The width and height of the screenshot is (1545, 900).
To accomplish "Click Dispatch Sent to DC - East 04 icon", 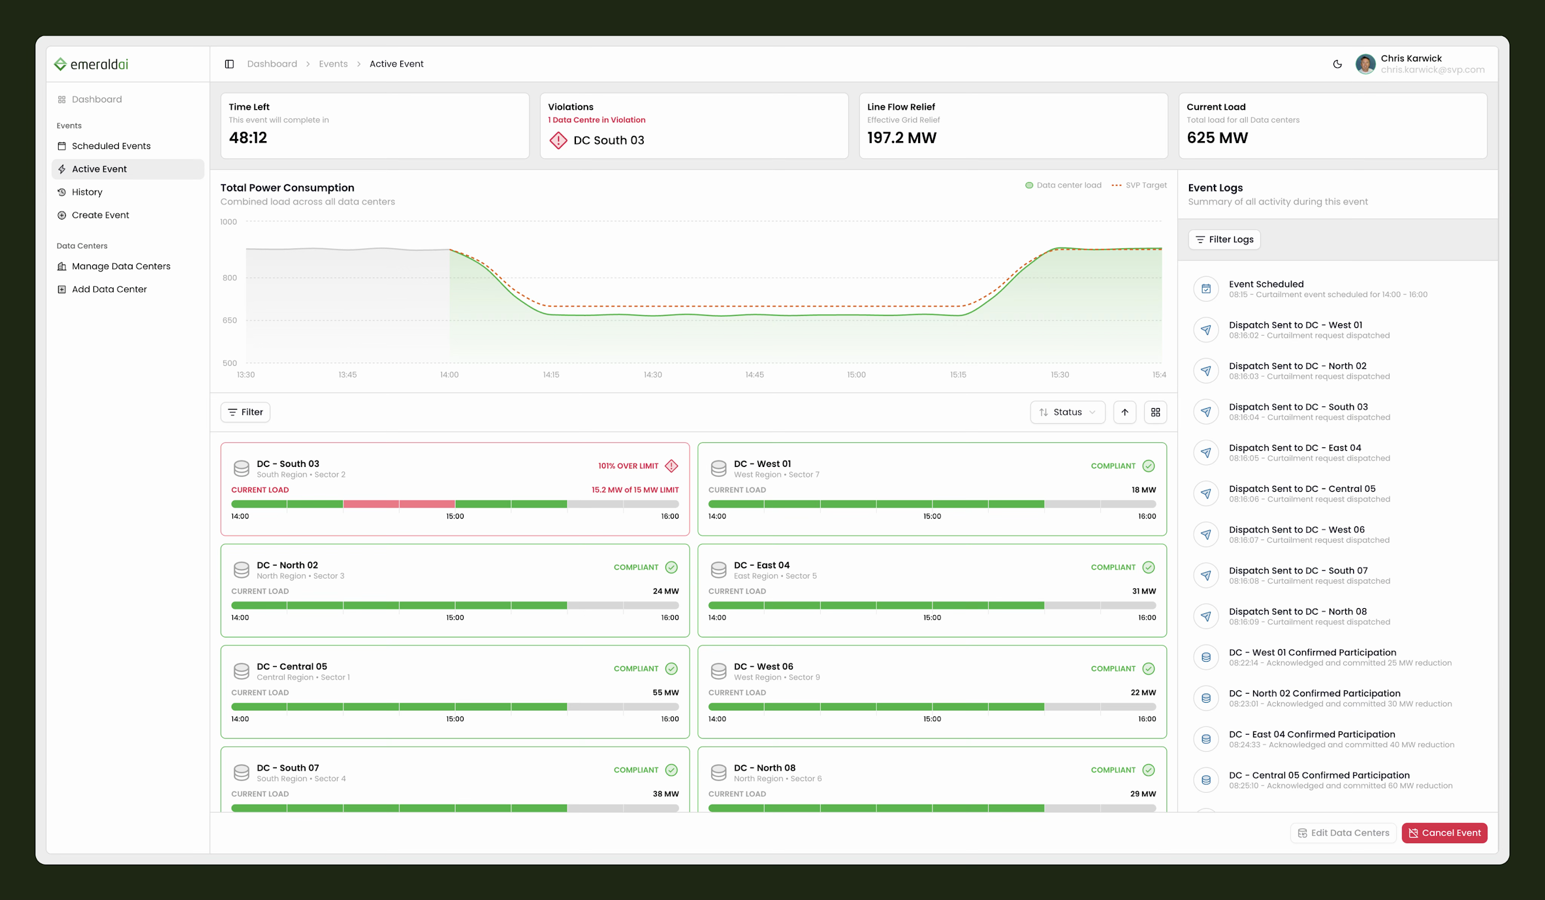I will coord(1206,453).
